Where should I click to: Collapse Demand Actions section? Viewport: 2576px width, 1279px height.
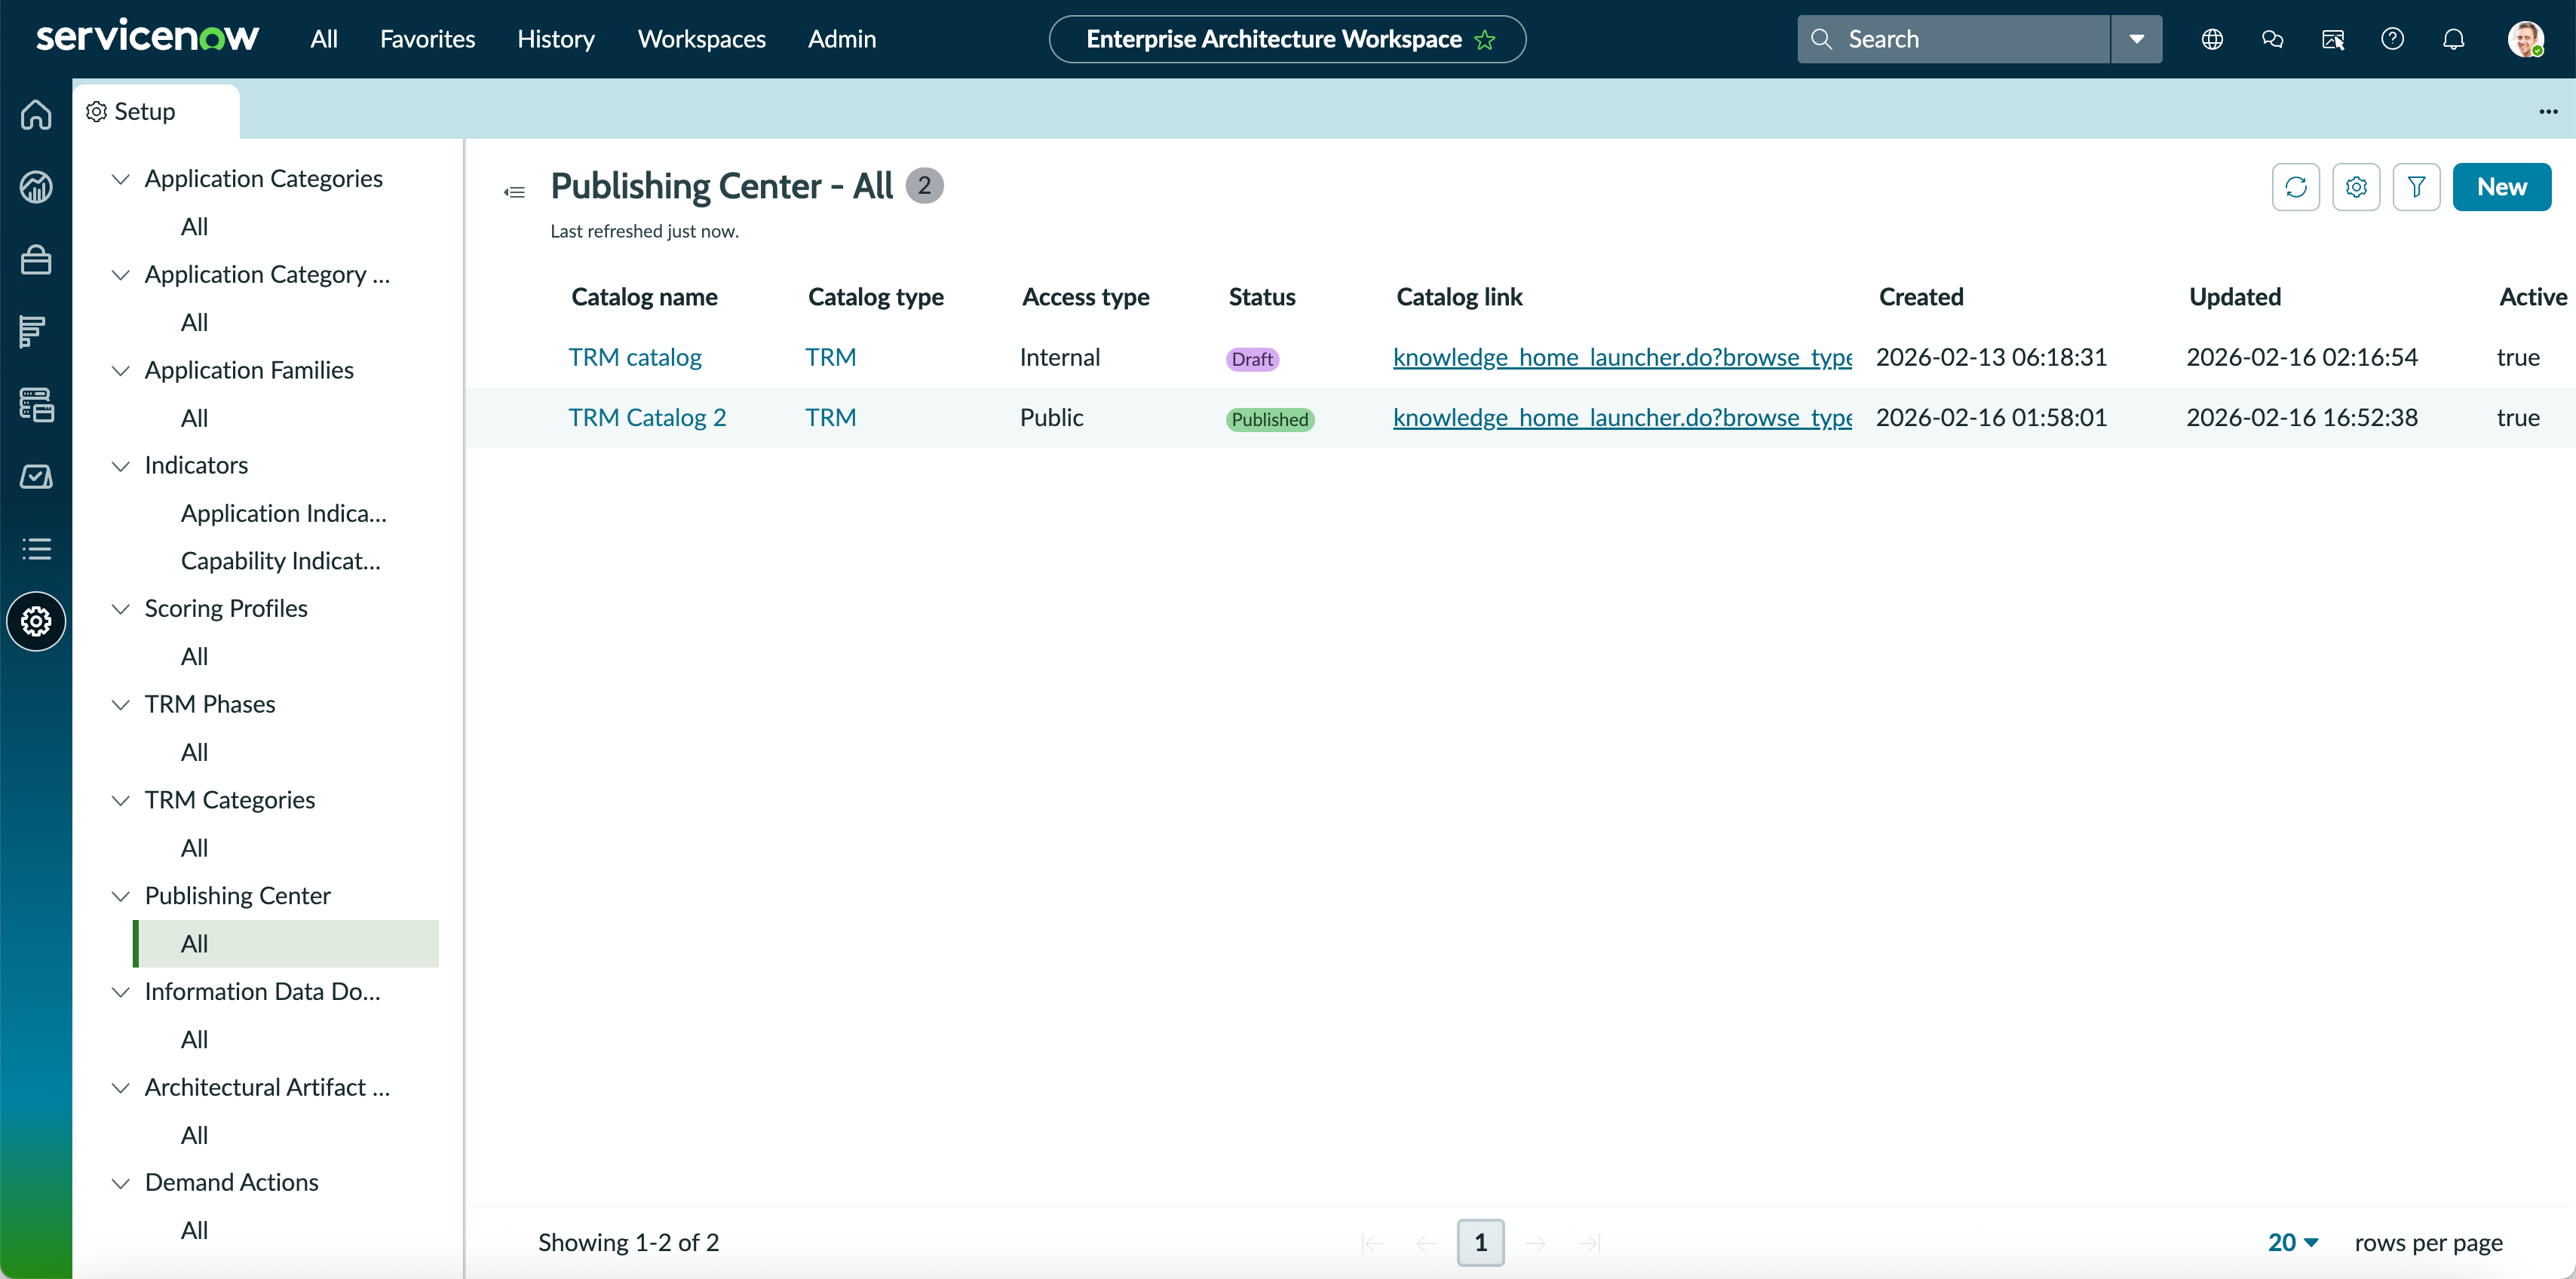(120, 1183)
